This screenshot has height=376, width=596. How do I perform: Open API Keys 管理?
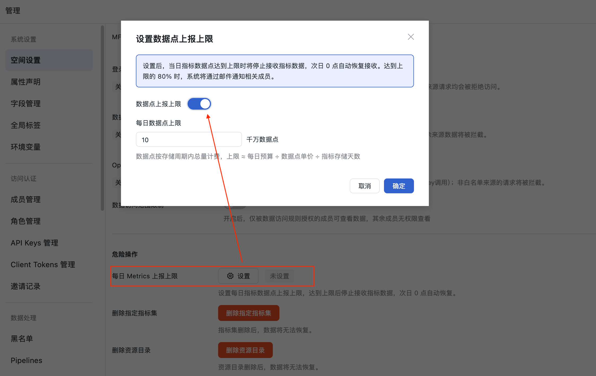[34, 243]
